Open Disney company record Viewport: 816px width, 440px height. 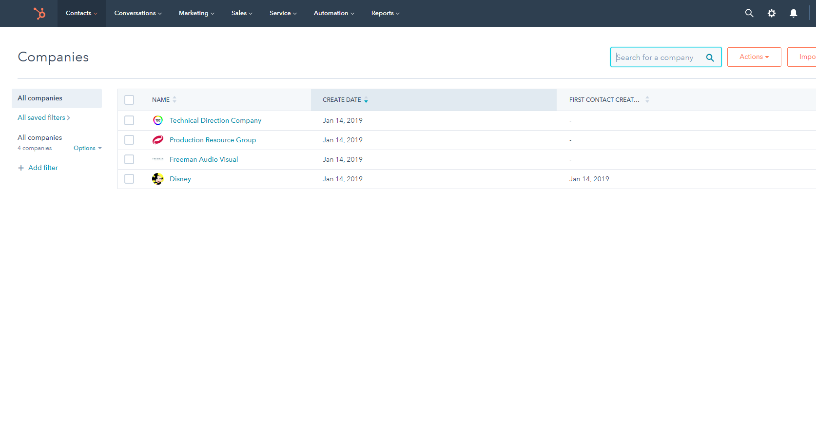180,179
